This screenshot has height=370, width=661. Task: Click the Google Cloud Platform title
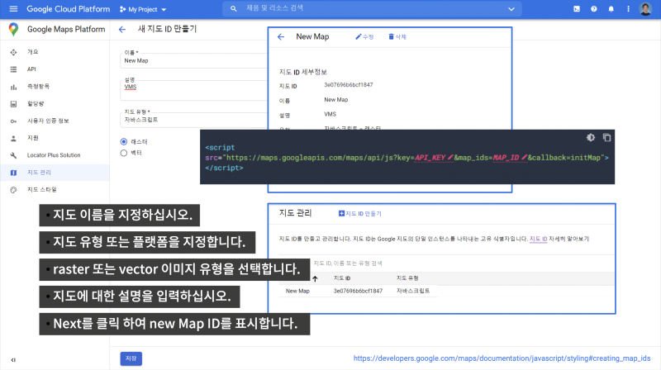coord(69,9)
